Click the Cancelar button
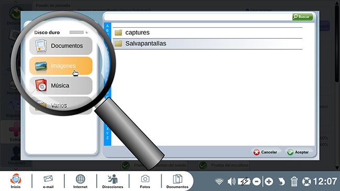Screen dimensions: 340x191 (265, 152)
